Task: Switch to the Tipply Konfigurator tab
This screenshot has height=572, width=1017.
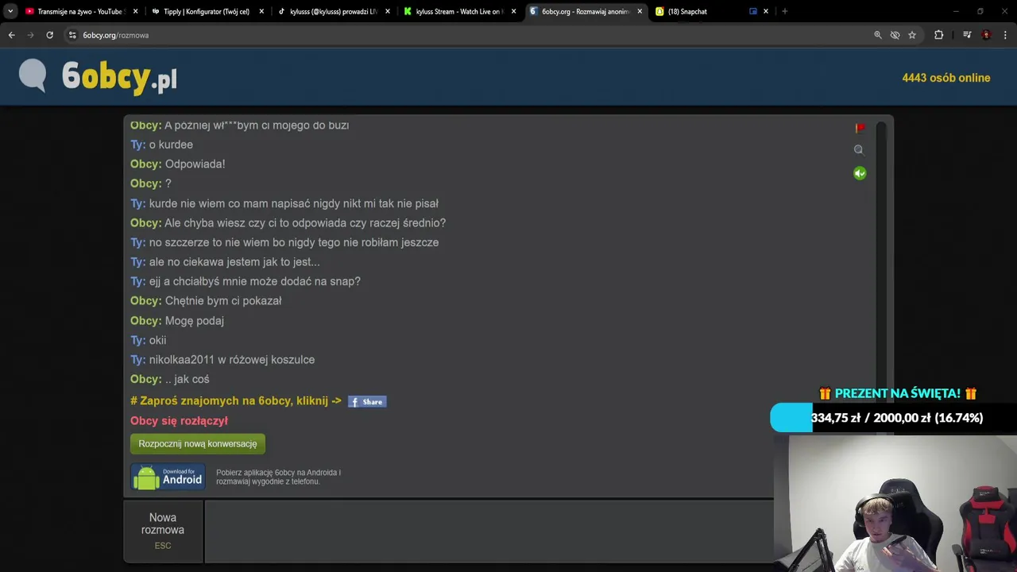Action: click(x=206, y=11)
